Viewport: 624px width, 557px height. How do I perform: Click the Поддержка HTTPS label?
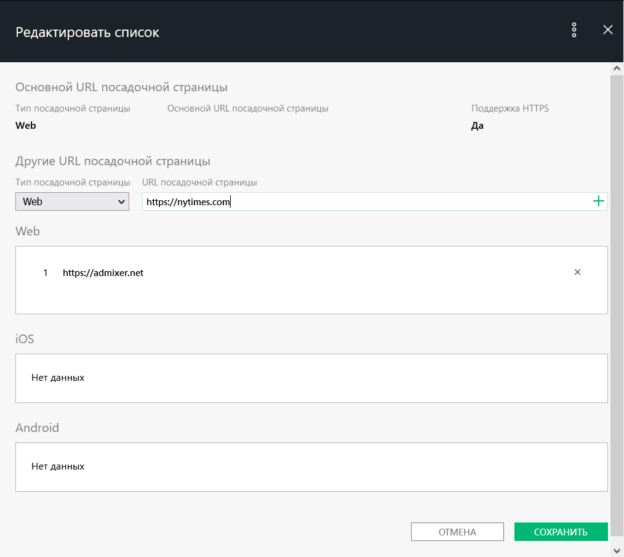click(510, 108)
